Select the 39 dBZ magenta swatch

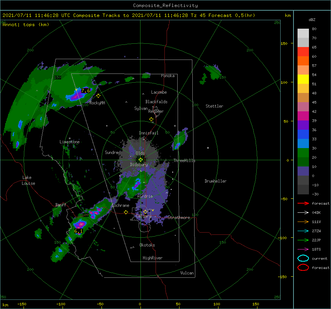point(303,116)
